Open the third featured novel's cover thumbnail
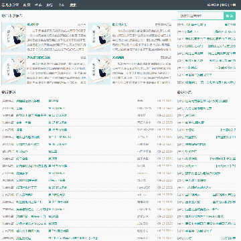Viewport: 241px width, 241px height. click(x=13, y=70)
